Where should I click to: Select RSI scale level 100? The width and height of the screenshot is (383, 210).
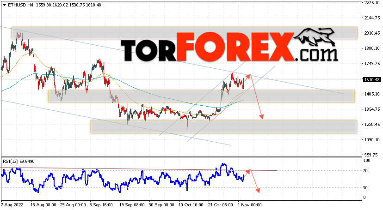367,161
